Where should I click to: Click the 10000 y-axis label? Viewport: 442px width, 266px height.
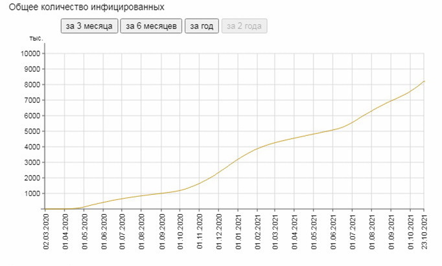[31, 54]
